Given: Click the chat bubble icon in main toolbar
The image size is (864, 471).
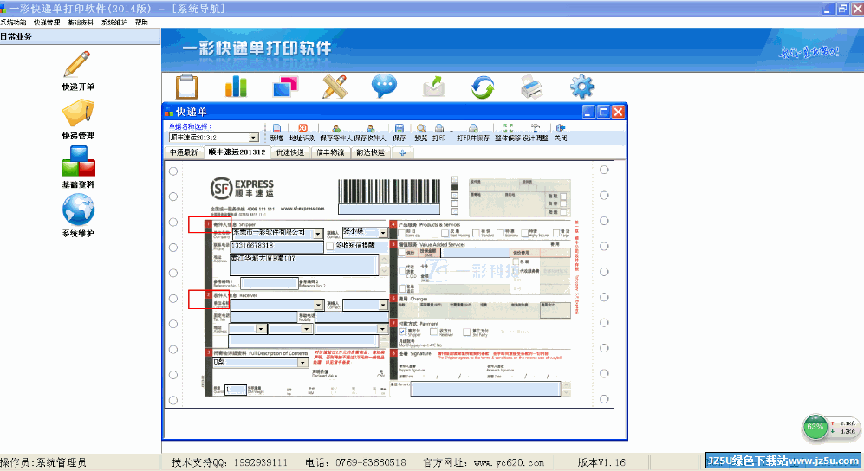Looking at the screenshot, I should pyautogui.click(x=384, y=87).
